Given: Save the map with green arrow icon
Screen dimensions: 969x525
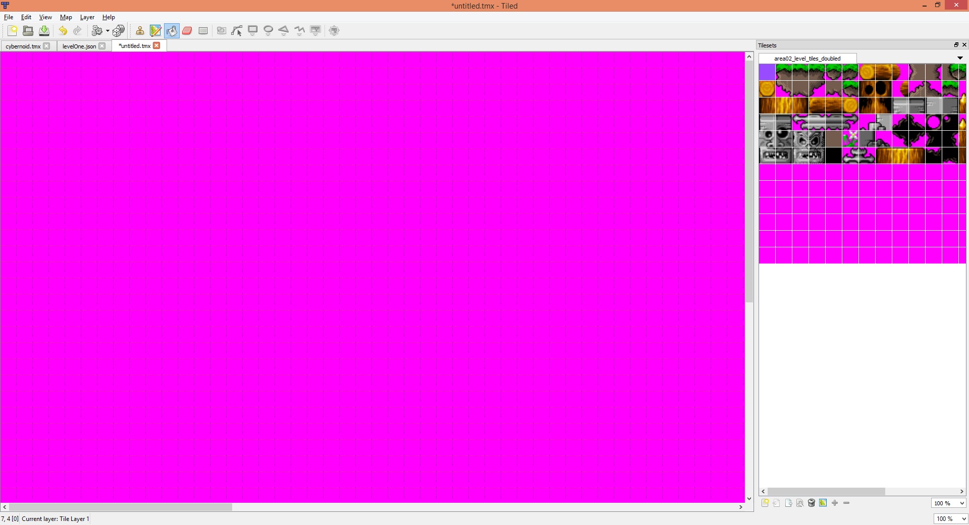Looking at the screenshot, I should pos(44,31).
